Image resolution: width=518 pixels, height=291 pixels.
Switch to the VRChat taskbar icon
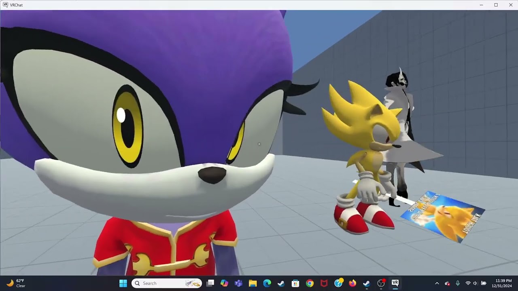(395, 283)
